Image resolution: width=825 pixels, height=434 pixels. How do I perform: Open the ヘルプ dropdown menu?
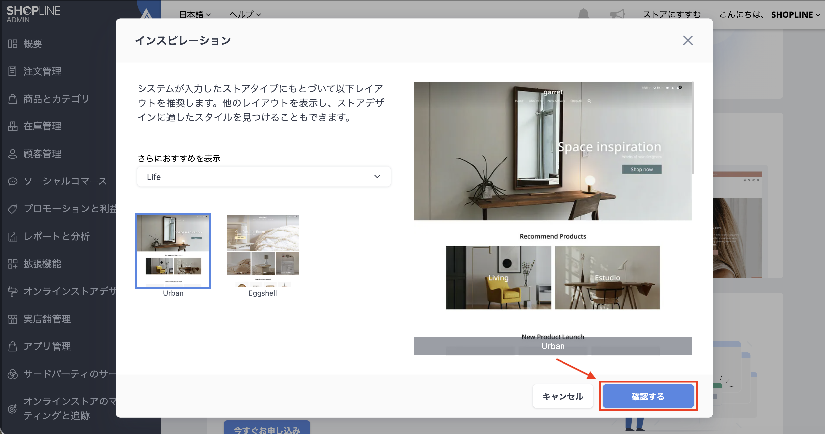coord(245,14)
